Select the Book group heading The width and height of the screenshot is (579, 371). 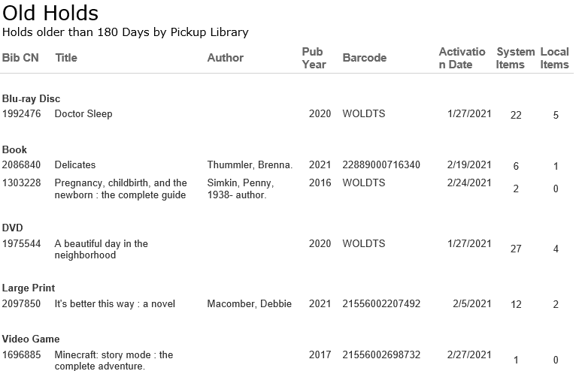[x=14, y=150]
